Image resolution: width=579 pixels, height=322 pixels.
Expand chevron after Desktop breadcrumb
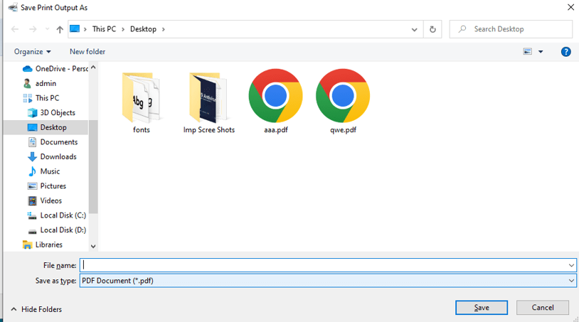163,29
